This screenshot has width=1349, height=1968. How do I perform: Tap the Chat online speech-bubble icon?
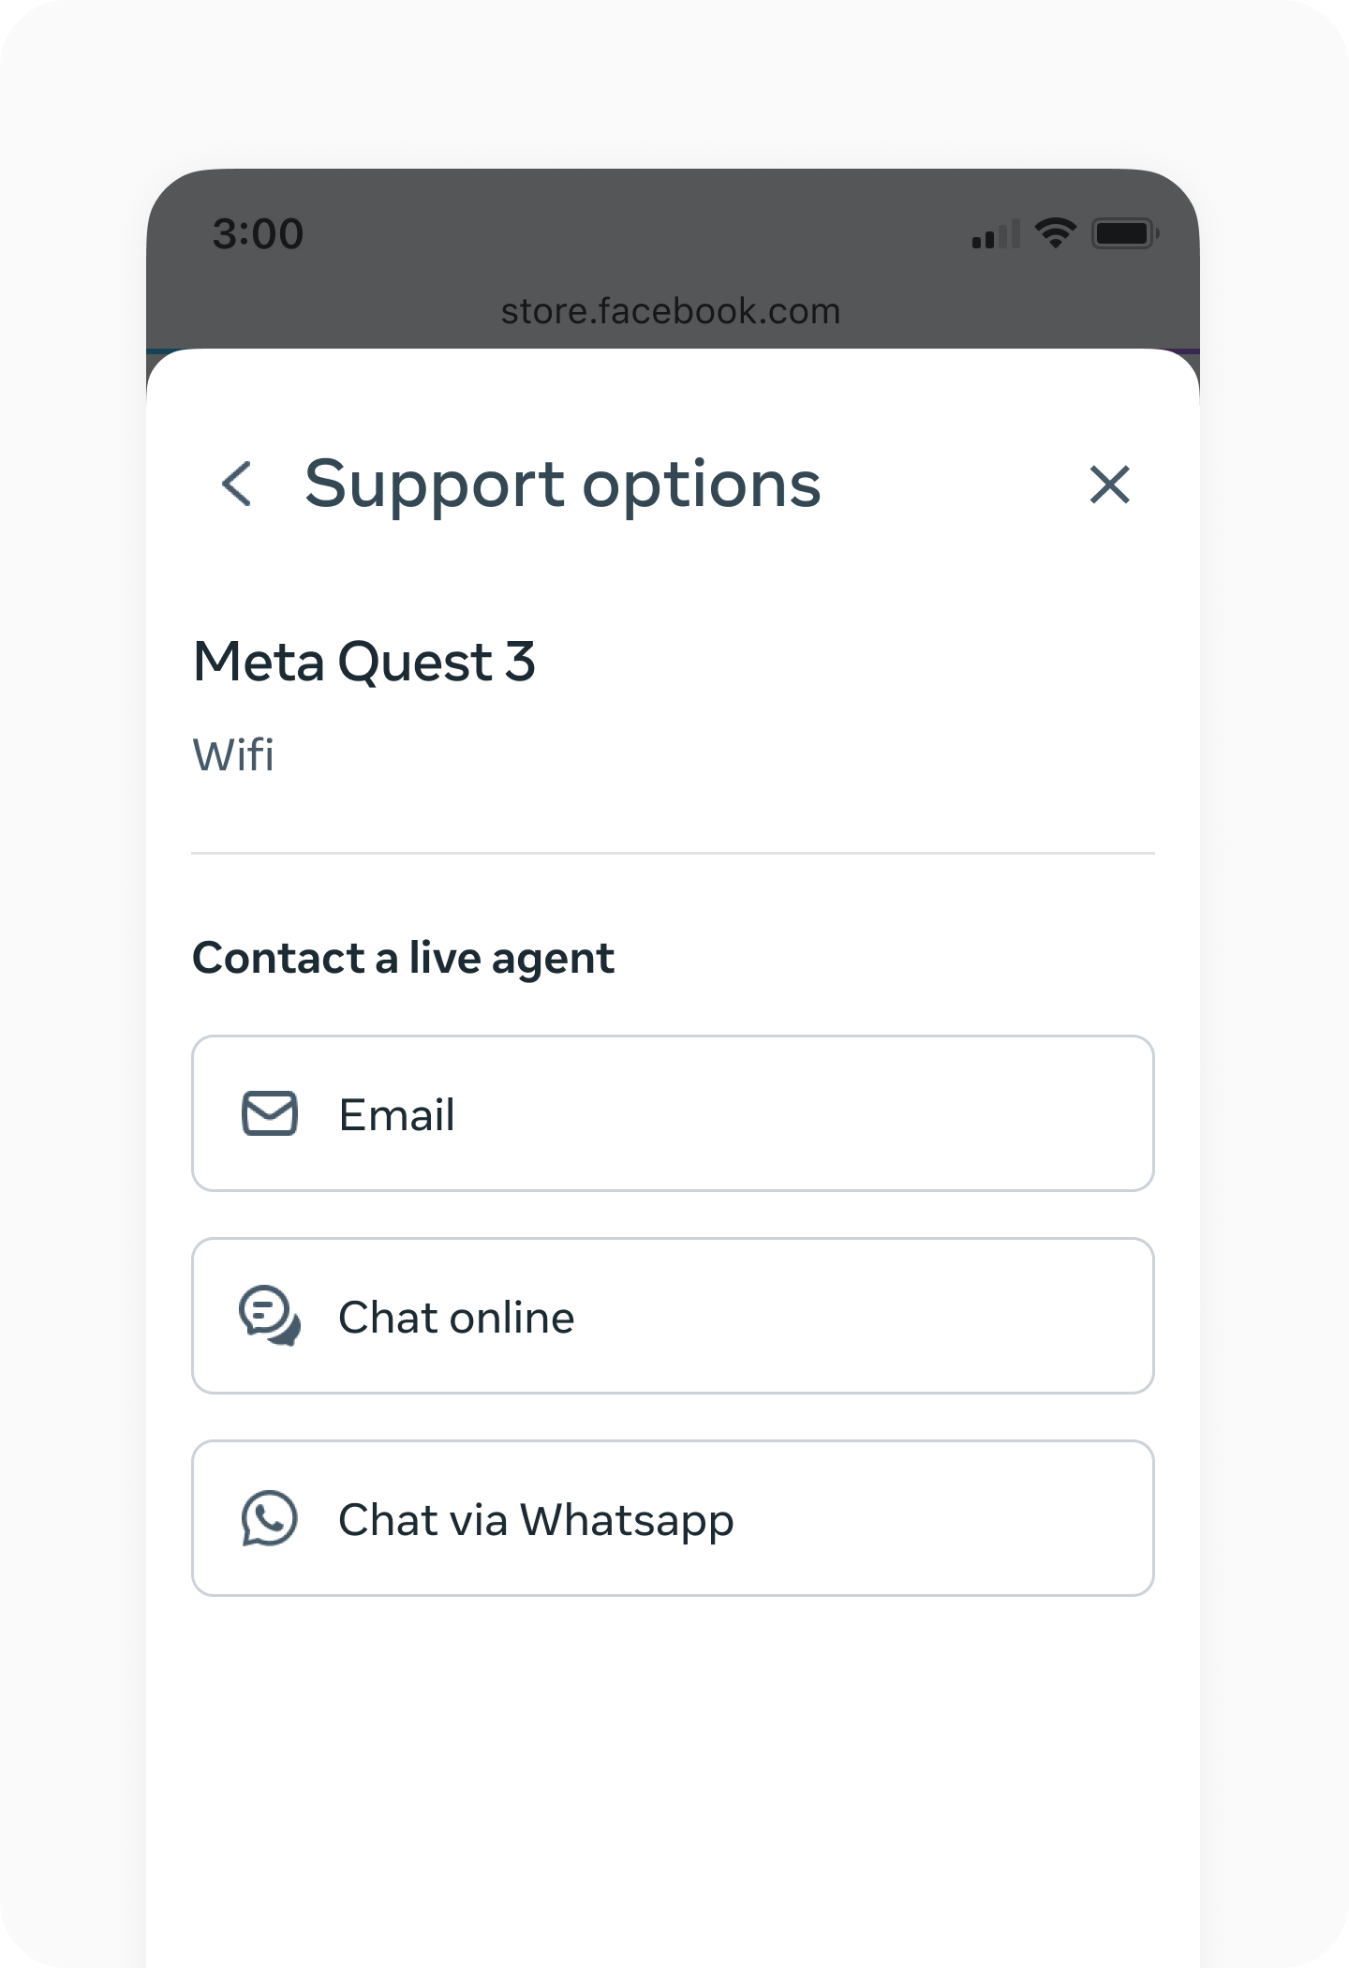click(x=271, y=1316)
